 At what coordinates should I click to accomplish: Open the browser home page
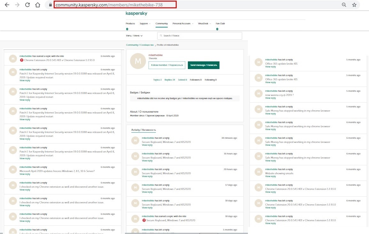point(38,5)
